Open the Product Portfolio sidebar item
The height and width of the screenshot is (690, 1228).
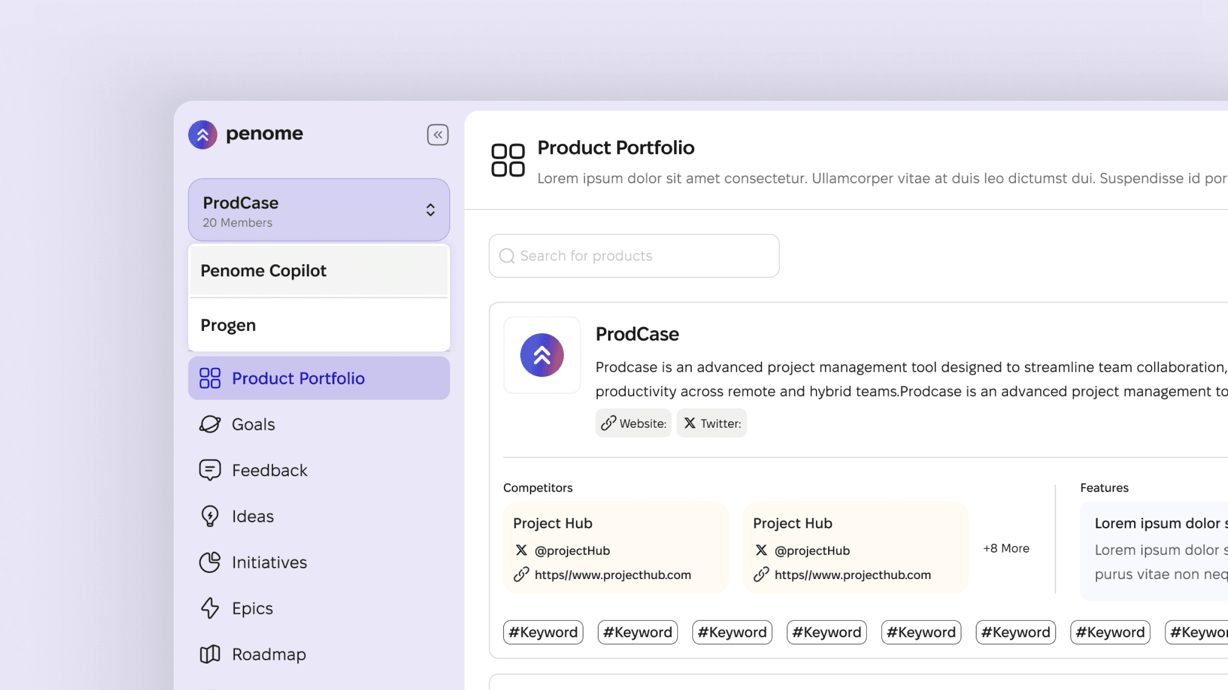[319, 378]
